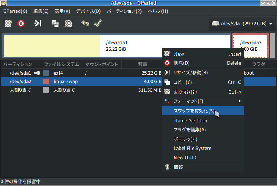Click the linux-swap filesystem cell
277x186 pixels.
pyautogui.click(x=66, y=82)
